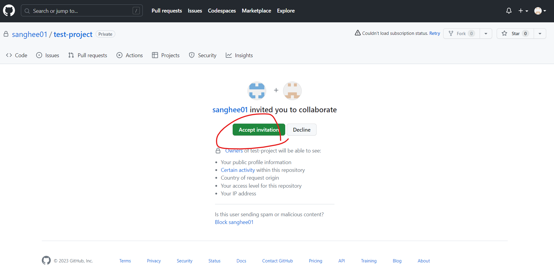Open Explore in top navigation
The height and width of the screenshot is (277, 554).
tap(286, 11)
